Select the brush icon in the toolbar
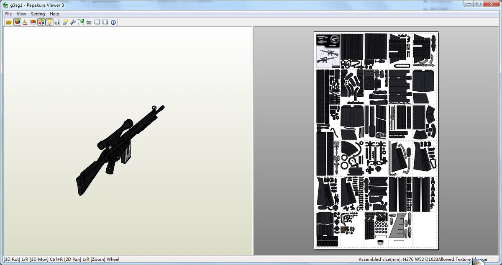The width and height of the screenshot is (502, 265). (x=25, y=22)
